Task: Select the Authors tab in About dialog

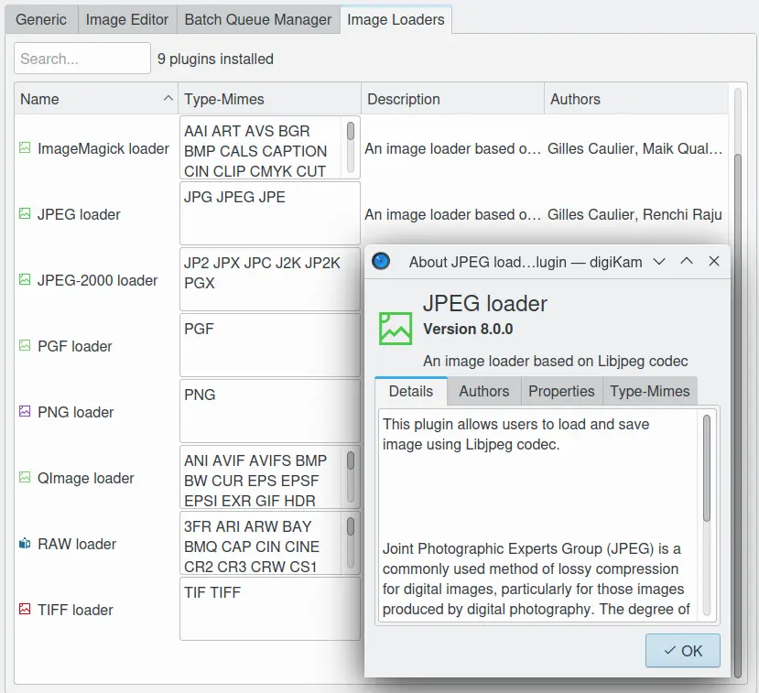Action: [483, 391]
